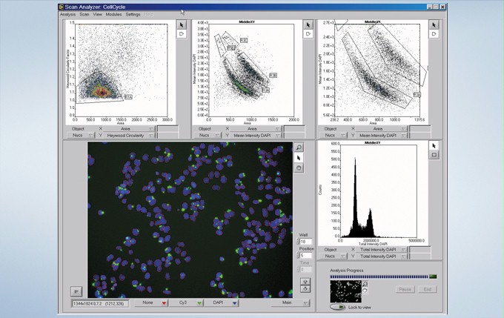Activate the hand pan tool beside cell image
Screen dimensions: 504x318
coord(299,168)
